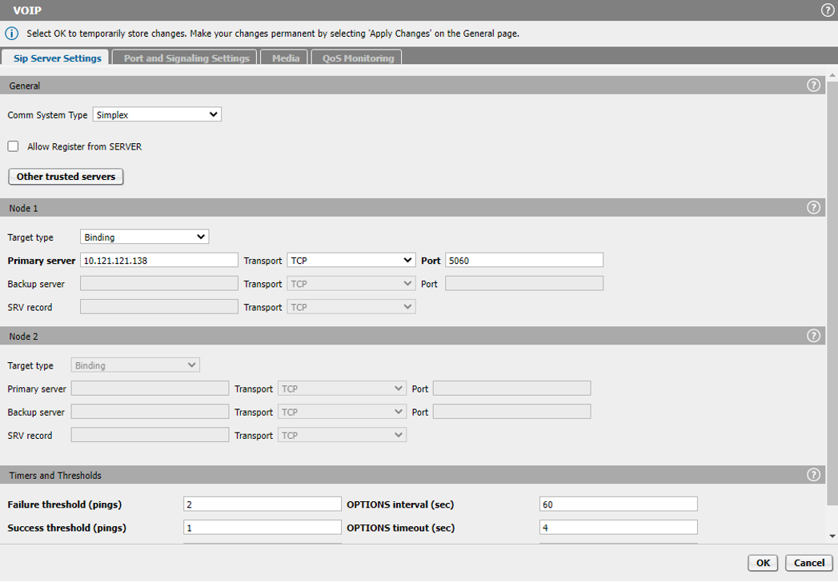Click the Other trusted servers button
This screenshot has width=838, height=582.
66,177
